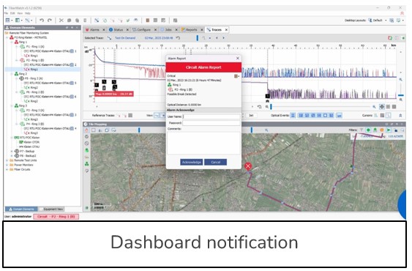Collapse the Ring 2 tree node
The width and height of the screenshot is (412, 271).
[x=12, y=74]
